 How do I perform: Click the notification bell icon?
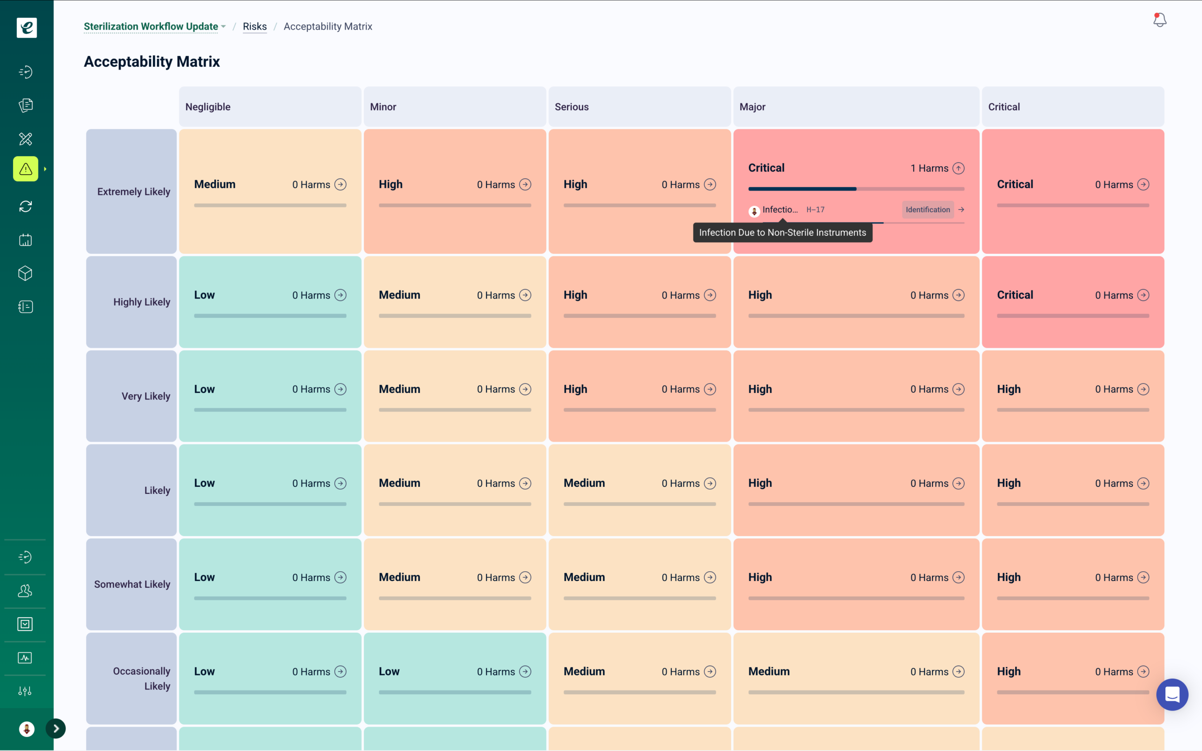coord(1159,20)
